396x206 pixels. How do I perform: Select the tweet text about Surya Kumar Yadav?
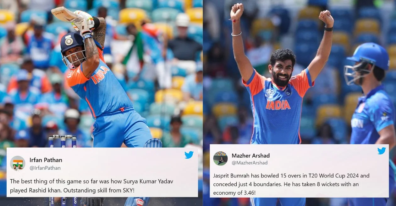coord(91,186)
